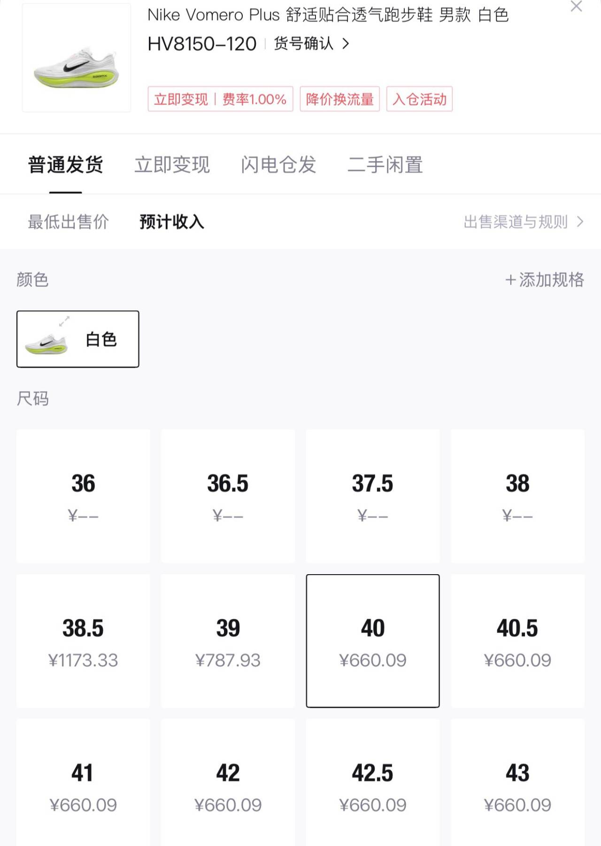
Task: Select size 38.5 priced ¥1173.33
Action: click(83, 641)
